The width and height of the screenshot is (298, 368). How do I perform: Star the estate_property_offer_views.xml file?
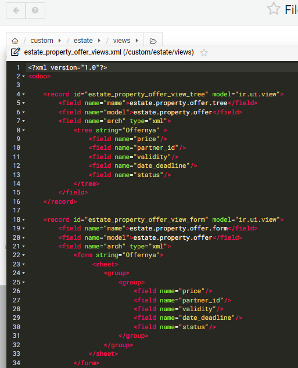(204, 52)
